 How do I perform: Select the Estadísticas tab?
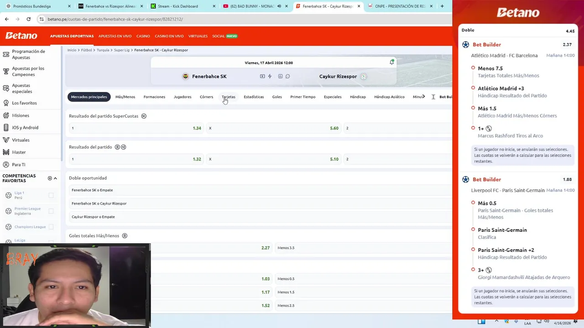coord(254,97)
